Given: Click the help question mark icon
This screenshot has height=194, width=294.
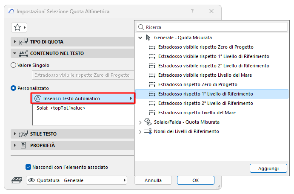Looking at the screenshot, I should tap(192, 11).
